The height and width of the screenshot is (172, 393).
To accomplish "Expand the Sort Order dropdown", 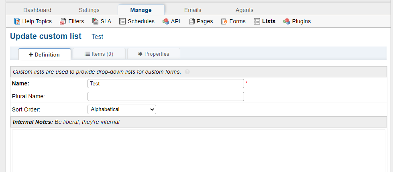I will [x=122, y=109].
